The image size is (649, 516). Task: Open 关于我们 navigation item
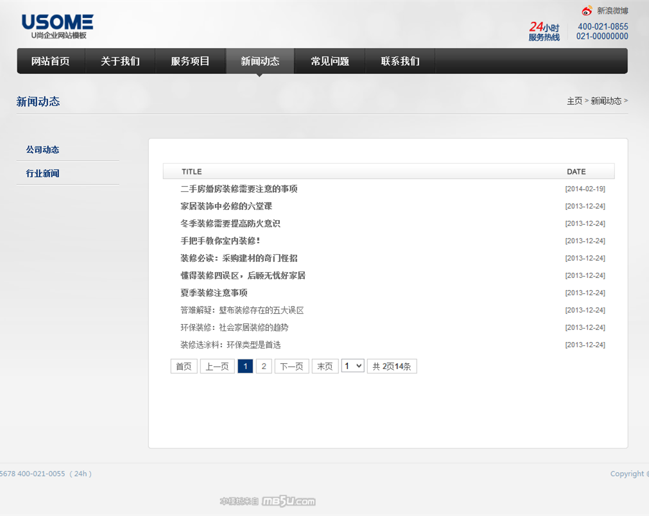pyautogui.click(x=120, y=62)
